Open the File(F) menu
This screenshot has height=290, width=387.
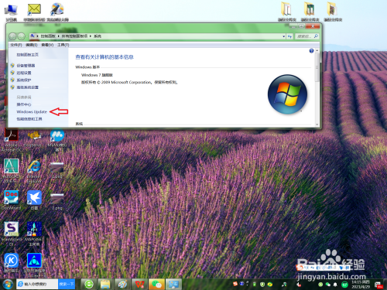[16, 45]
